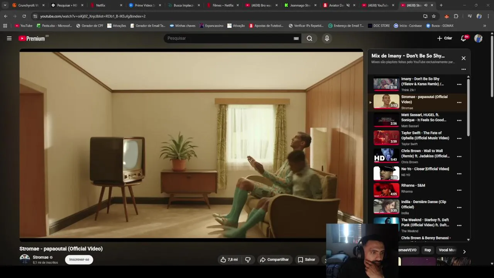The image size is (494, 278).
Task: Play Rihanna - S&M thumbnail
Action: click(x=386, y=190)
